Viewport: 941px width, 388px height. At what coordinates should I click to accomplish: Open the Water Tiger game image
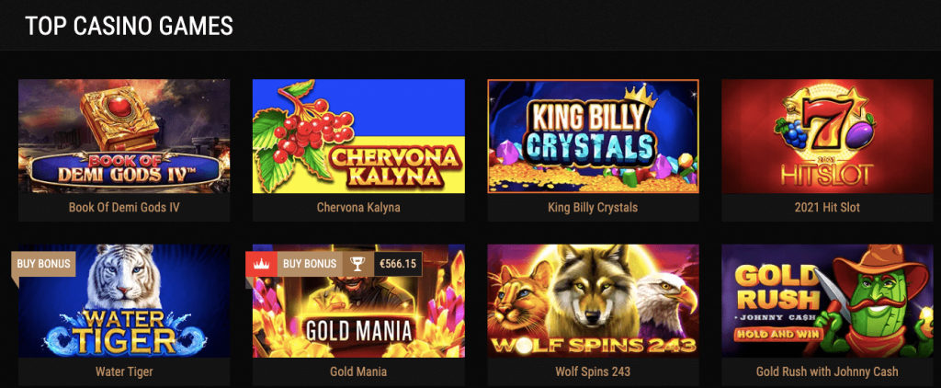(x=124, y=301)
